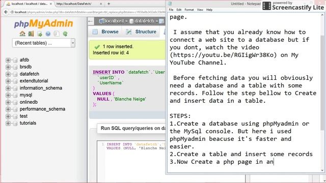Select the localhost/DataFetch browser tab
The image size is (326, 183).
tap(78, 4)
